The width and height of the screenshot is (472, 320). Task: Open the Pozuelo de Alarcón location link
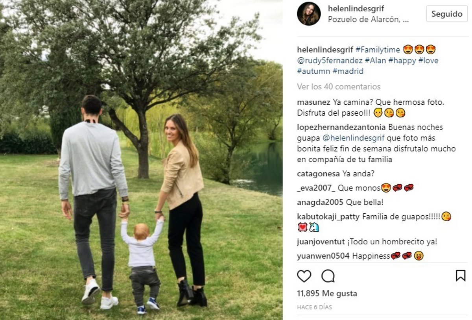coord(369,20)
